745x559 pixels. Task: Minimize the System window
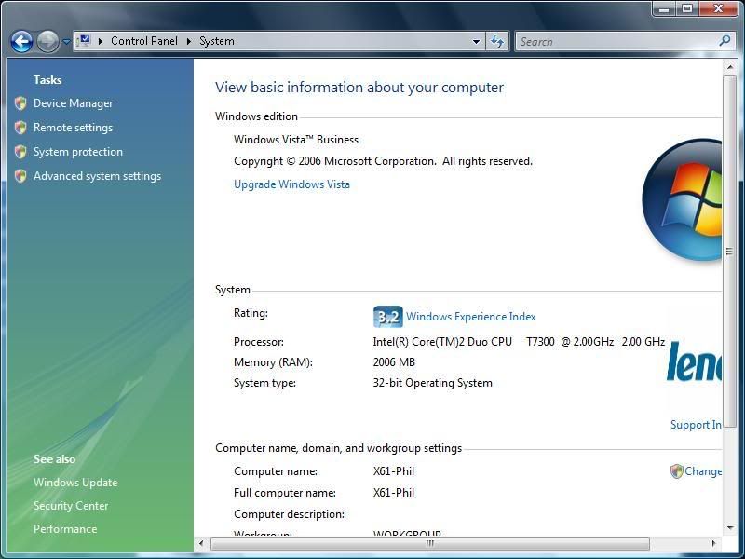click(x=665, y=8)
